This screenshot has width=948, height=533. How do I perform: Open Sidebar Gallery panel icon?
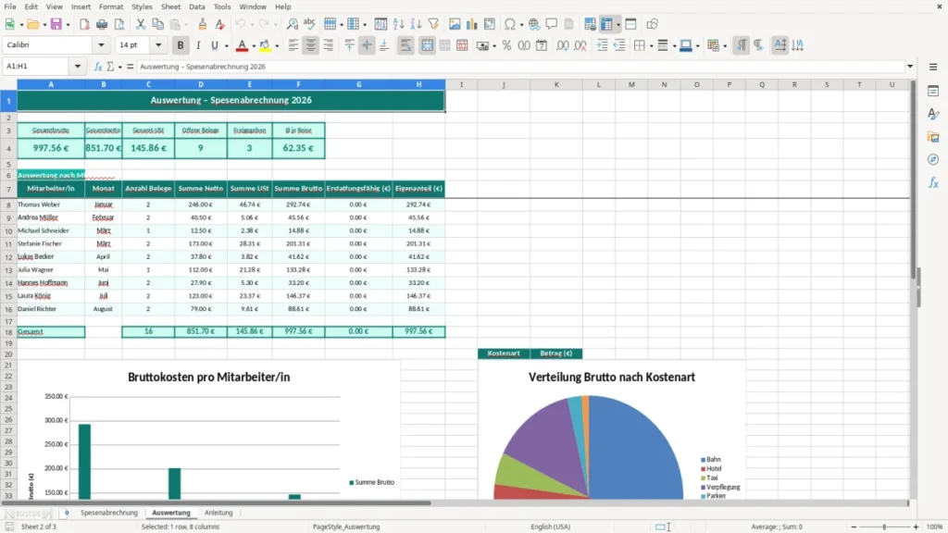pyautogui.click(x=933, y=137)
